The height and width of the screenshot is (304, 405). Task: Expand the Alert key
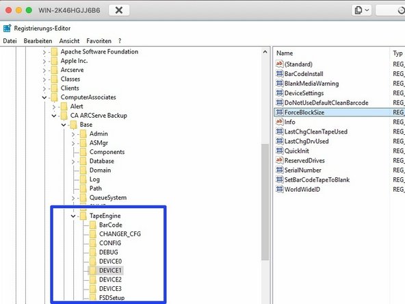pyautogui.click(x=54, y=107)
